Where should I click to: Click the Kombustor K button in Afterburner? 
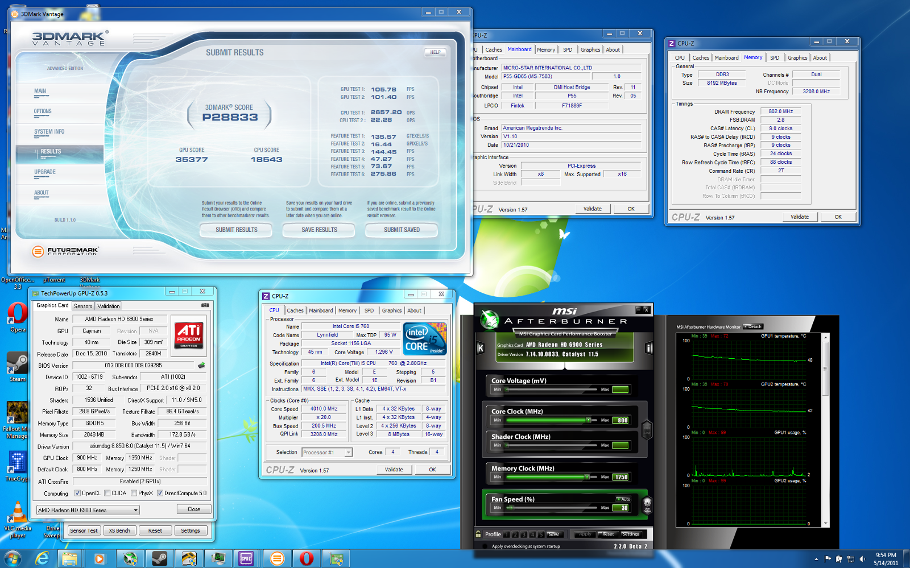point(481,348)
